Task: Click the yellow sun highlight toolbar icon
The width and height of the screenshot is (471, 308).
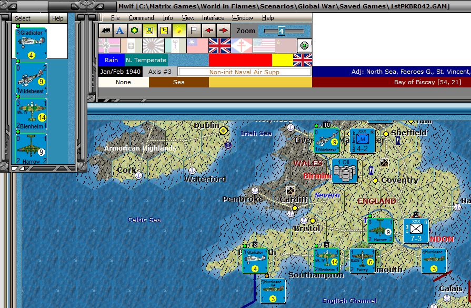Action: click(x=179, y=31)
